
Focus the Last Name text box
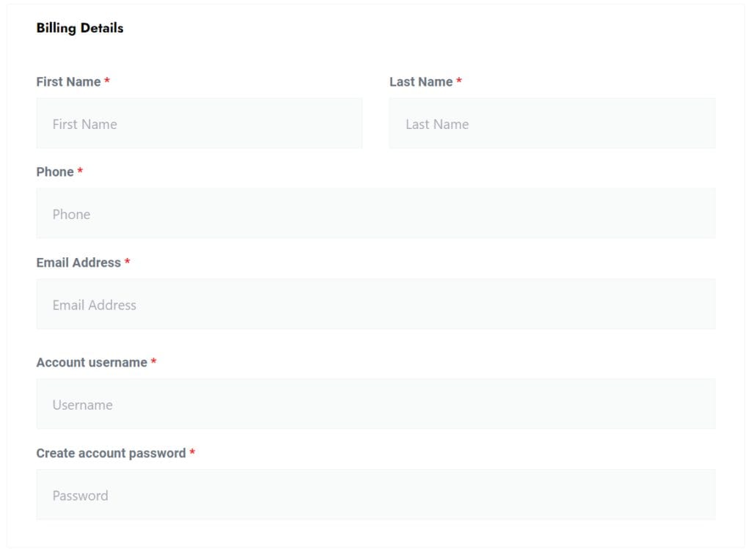pos(552,124)
